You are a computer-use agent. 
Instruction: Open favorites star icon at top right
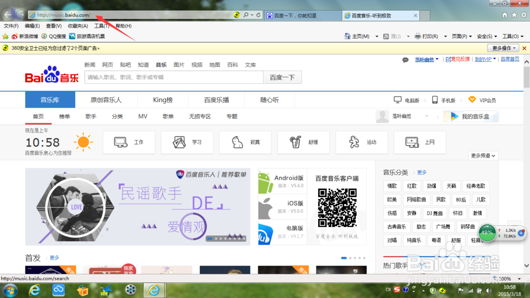[514, 15]
